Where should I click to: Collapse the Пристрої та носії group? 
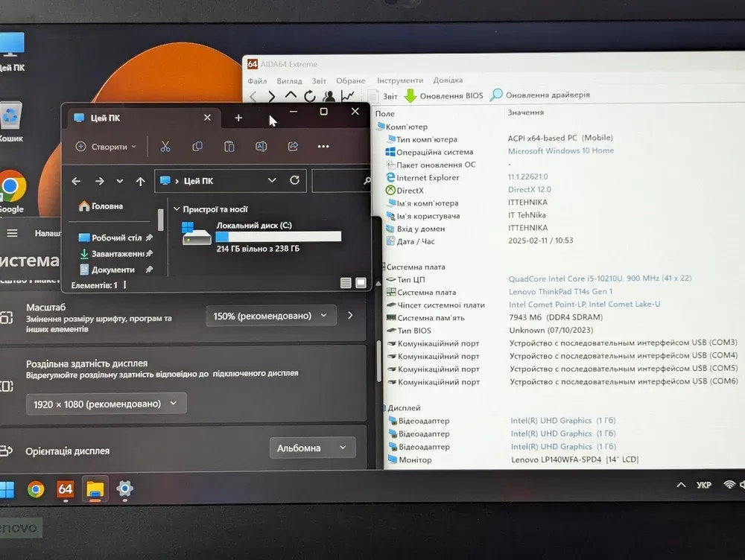176,210
